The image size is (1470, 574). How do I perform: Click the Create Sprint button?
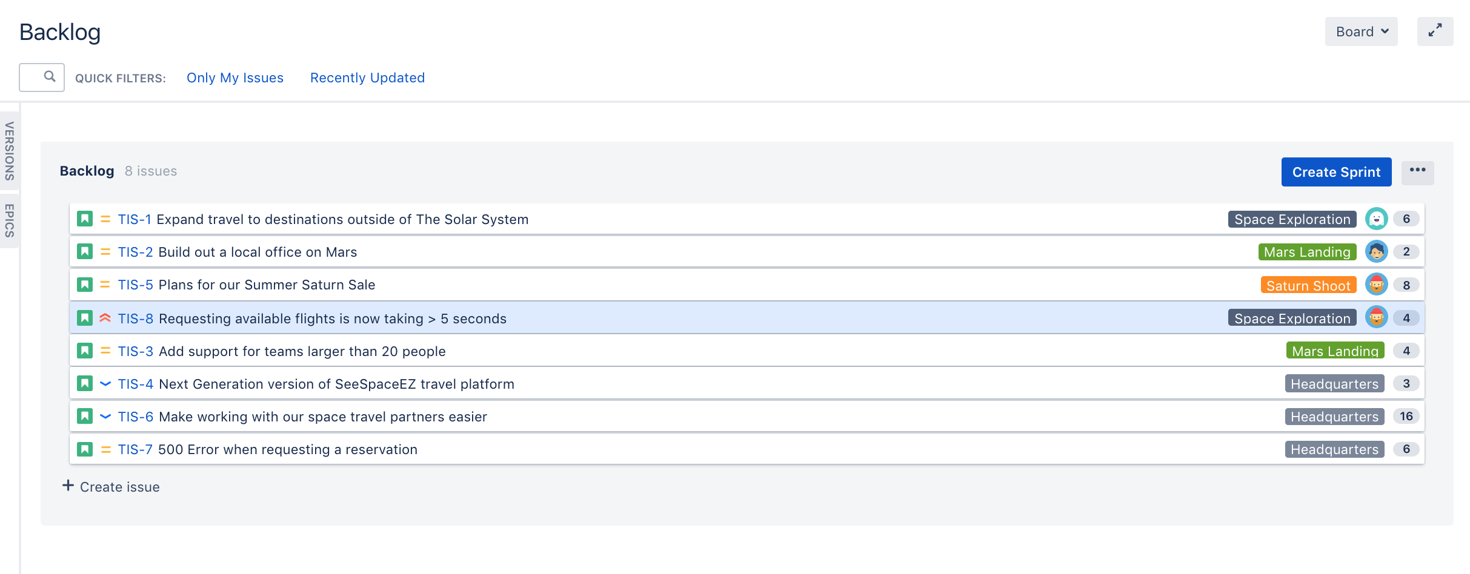[x=1336, y=172]
